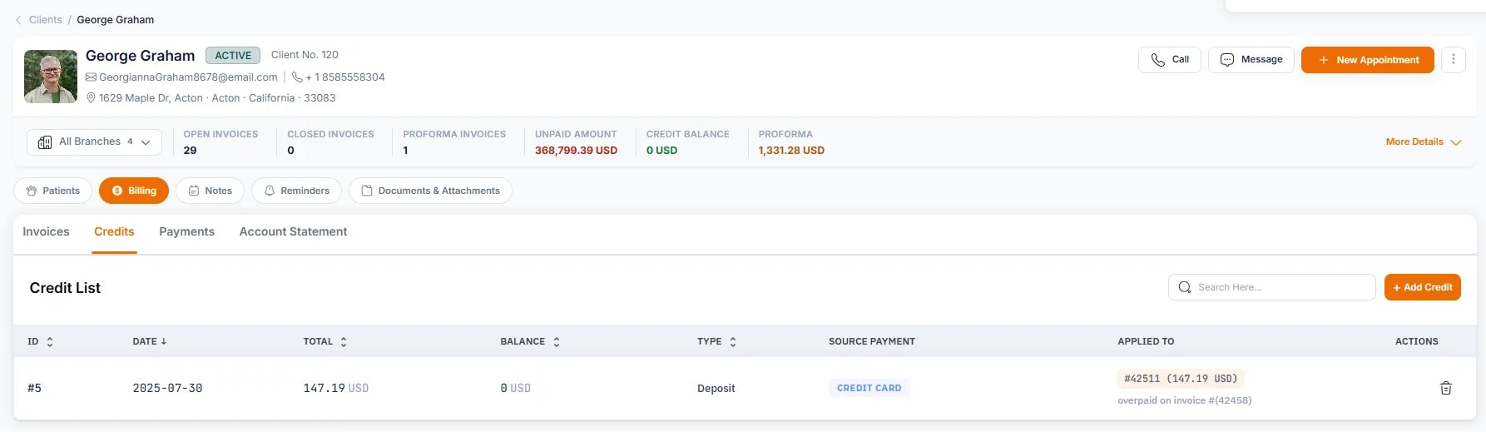Click the open invoices count 29
Viewport: 1486px width, 432px height.
pos(190,151)
